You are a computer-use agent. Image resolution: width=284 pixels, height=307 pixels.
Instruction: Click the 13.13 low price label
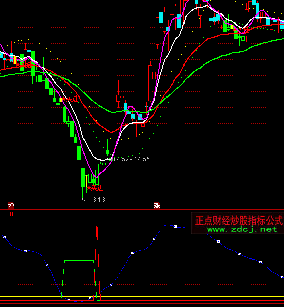click(94, 200)
